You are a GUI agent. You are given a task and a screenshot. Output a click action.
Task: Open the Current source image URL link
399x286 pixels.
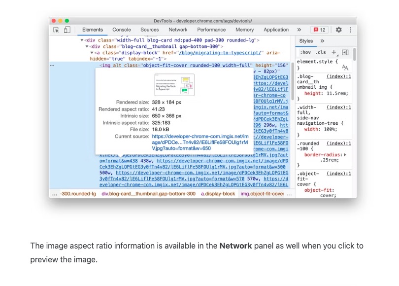pos(200,143)
